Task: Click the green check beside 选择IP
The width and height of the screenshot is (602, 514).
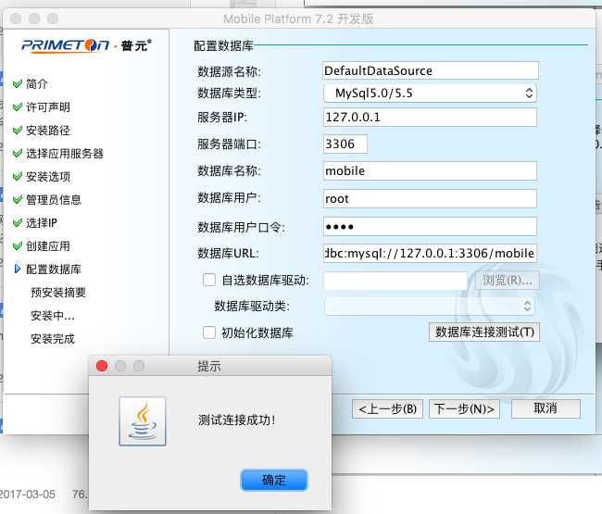Action: click(x=18, y=222)
